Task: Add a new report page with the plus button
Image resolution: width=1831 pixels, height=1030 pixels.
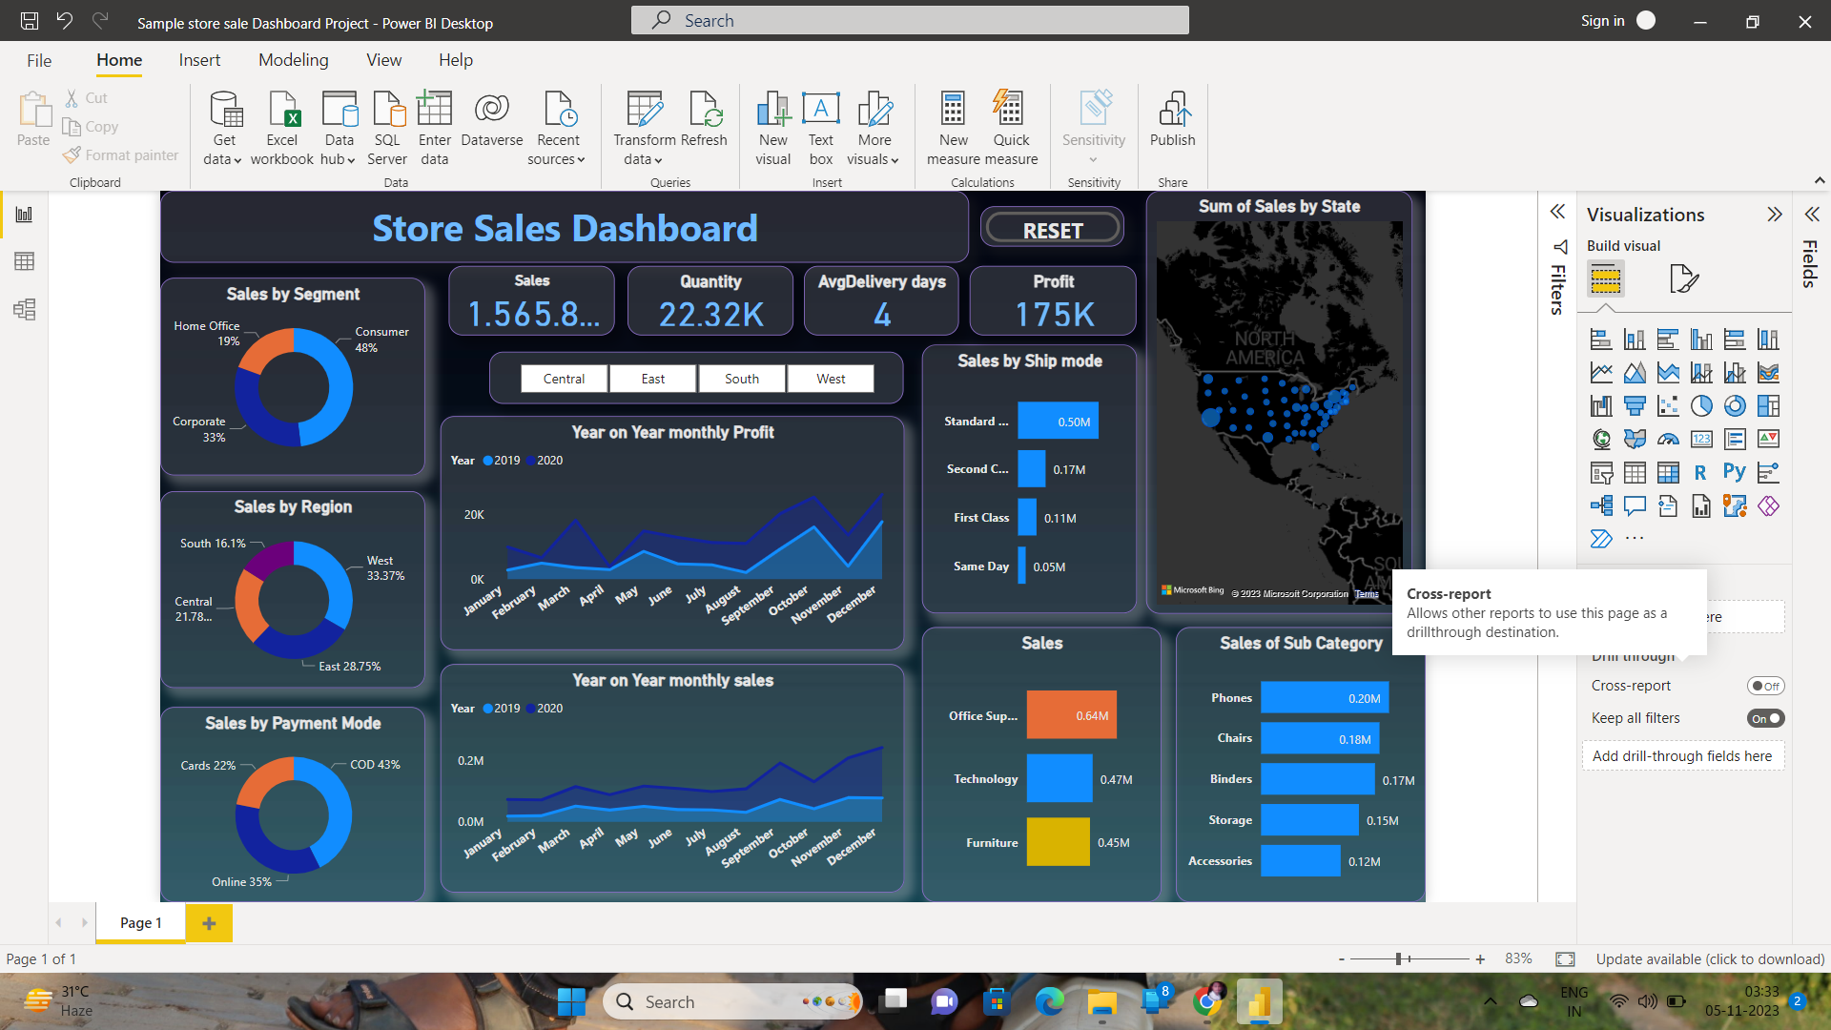Action: pos(209,922)
